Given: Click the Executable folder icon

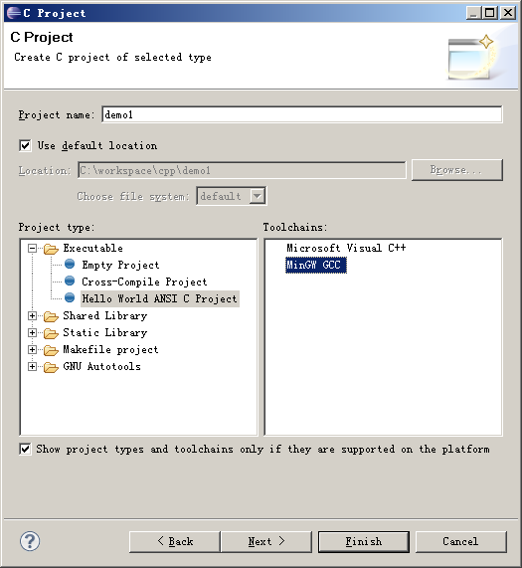Looking at the screenshot, I should pos(51,249).
